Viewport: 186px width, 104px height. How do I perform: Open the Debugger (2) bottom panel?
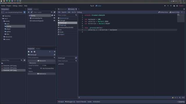click(70, 102)
